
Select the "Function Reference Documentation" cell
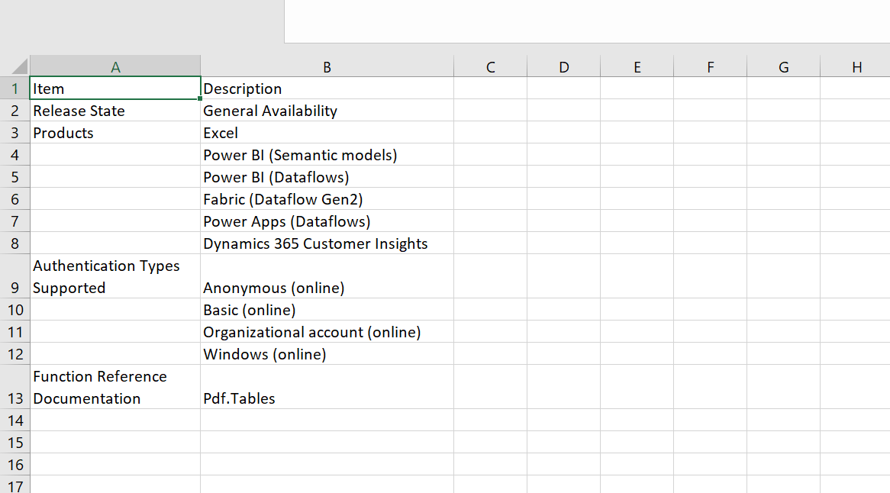pos(115,387)
